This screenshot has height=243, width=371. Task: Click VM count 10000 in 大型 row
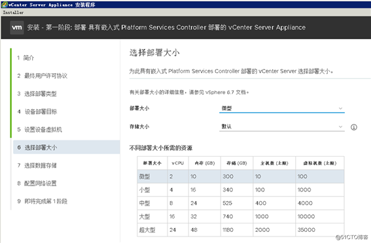click(x=306, y=217)
